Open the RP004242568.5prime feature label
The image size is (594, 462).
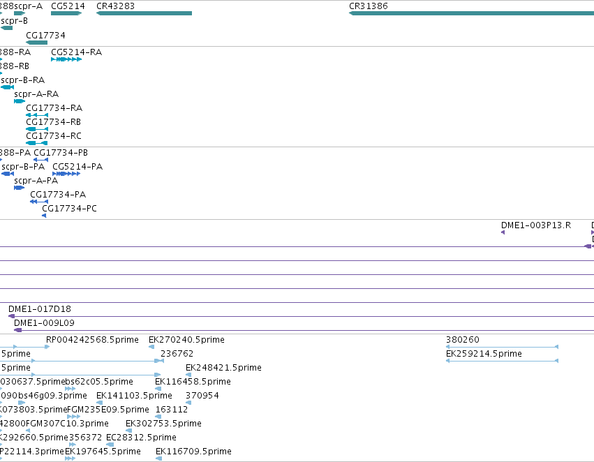(92, 340)
